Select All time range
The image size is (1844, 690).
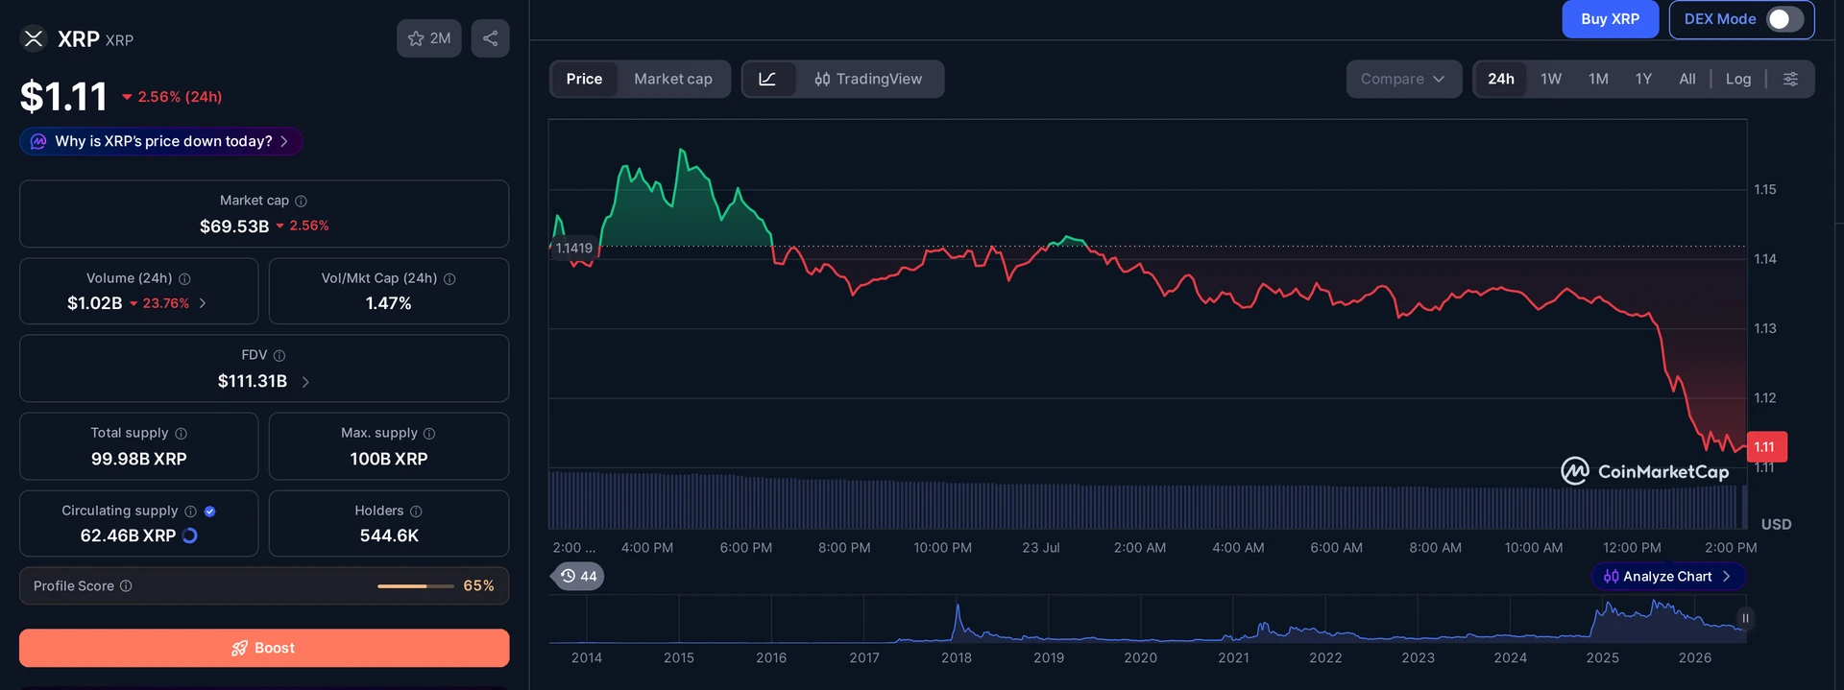(x=1687, y=79)
